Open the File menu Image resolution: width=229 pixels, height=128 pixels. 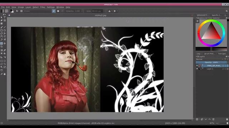point(3,7)
